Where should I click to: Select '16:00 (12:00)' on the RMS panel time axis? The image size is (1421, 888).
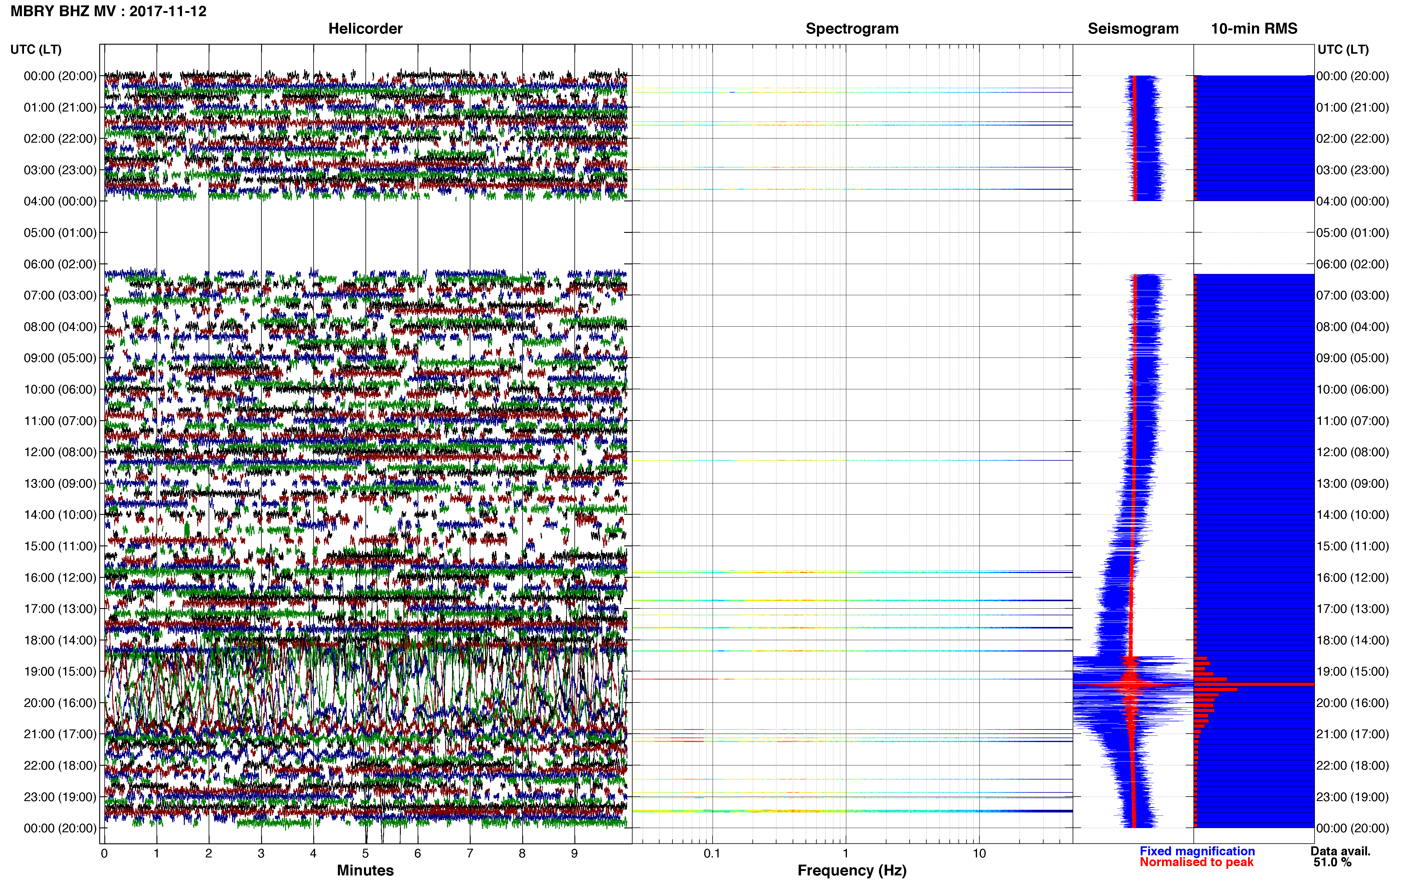pyautogui.click(x=1352, y=577)
